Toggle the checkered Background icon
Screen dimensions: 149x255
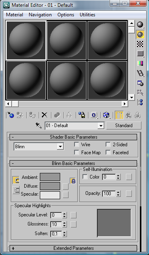pyautogui.click(x=140, y=44)
